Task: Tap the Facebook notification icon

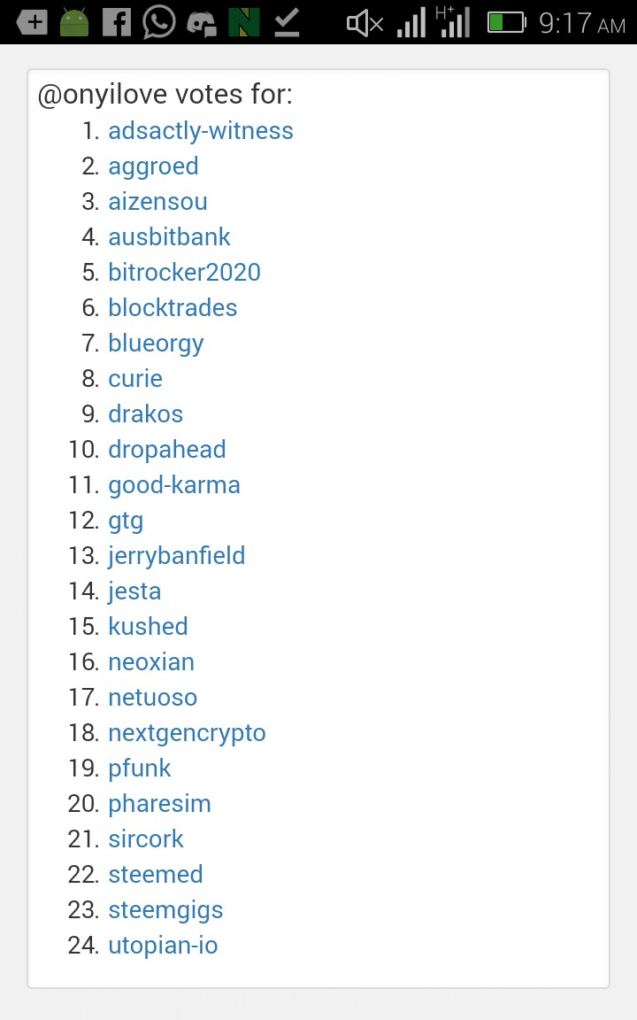Action: [116, 22]
